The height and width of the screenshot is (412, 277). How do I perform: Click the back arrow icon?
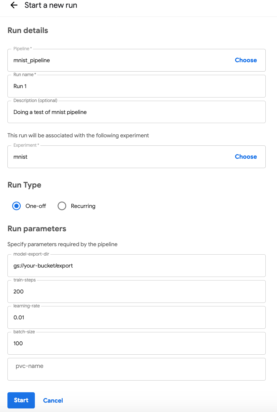[x=14, y=5]
